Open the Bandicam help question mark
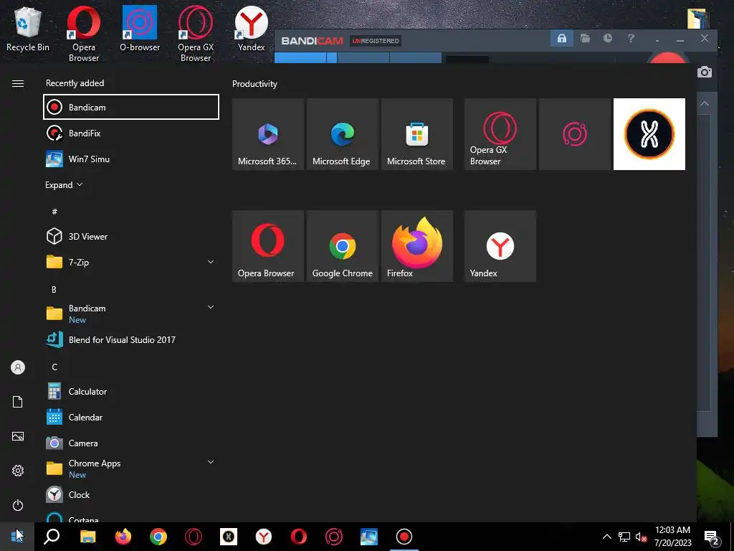Image resolution: width=734 pixels, height=551 pixels. click(x=631, y=39)
